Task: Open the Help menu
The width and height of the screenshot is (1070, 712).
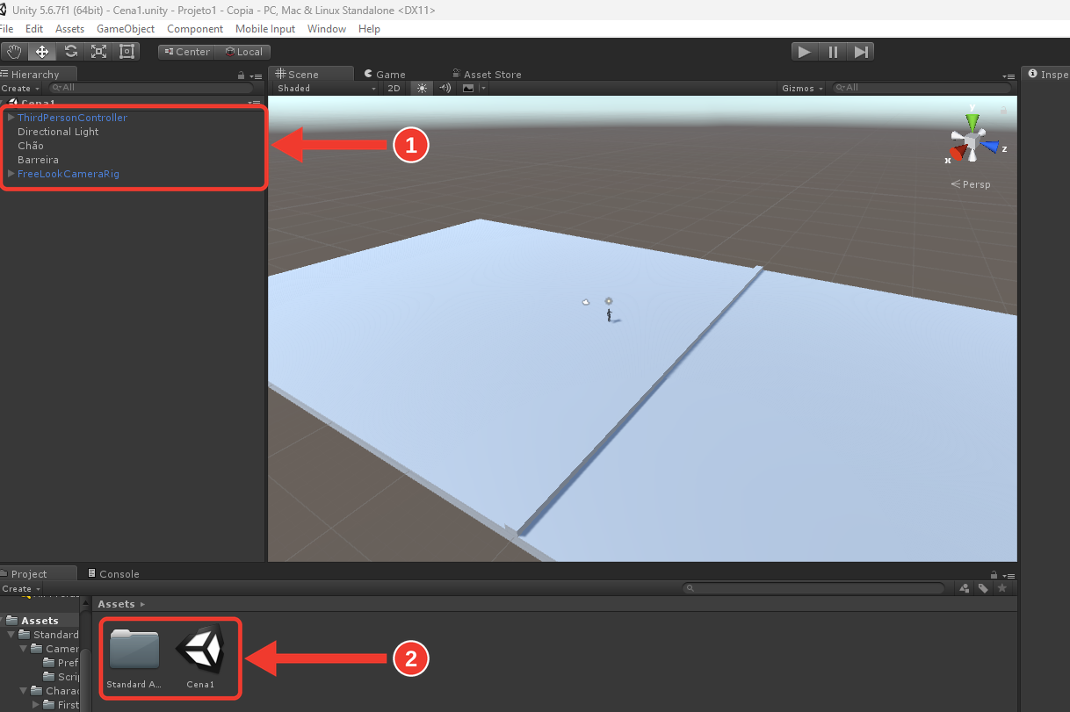Action: (369, 29)
